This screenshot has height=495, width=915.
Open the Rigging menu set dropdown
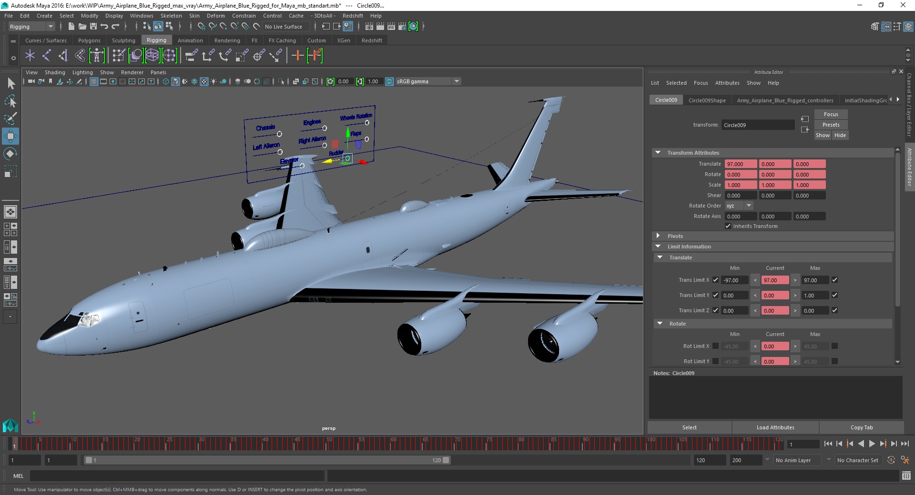coord(31,27)
